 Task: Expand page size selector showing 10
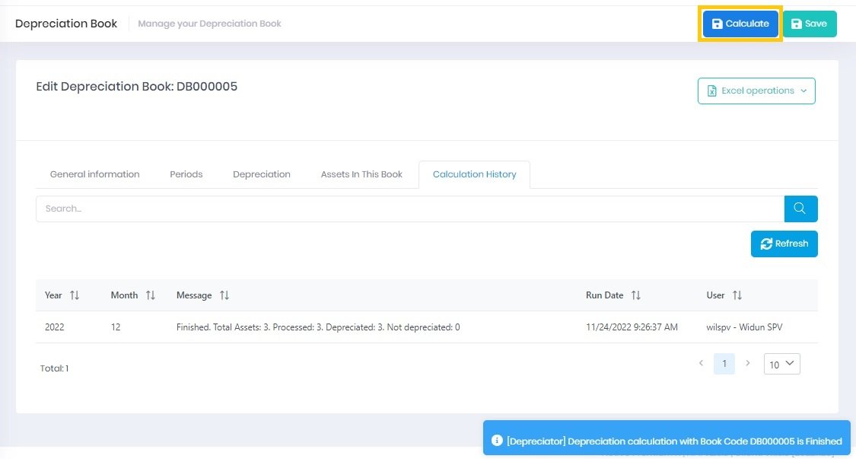tap(781, 365)
